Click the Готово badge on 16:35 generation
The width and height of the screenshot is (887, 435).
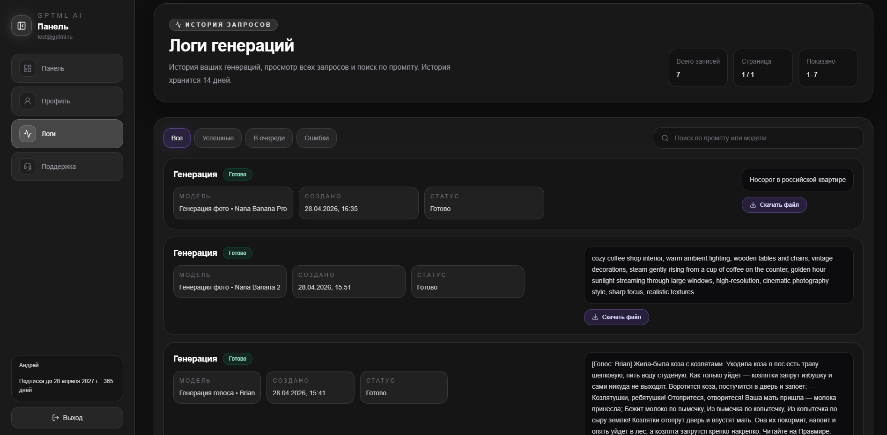[x=237, y=174]
